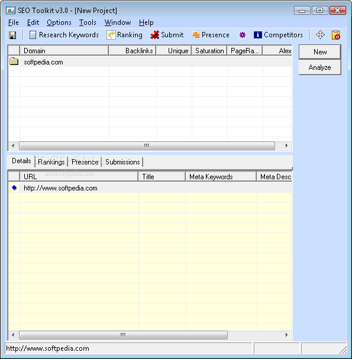Switch to the Details tab
The image size is (352, 359).
point(21,161)
